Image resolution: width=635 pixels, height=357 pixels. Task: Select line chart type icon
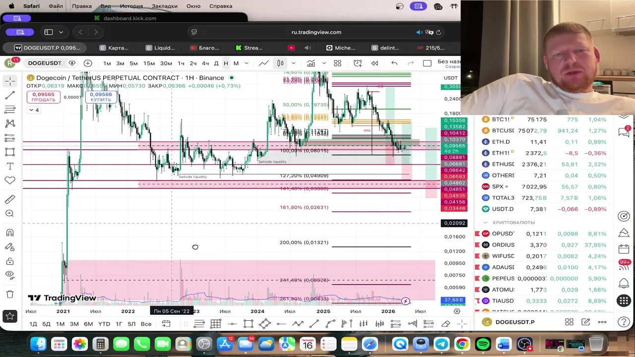263,63
